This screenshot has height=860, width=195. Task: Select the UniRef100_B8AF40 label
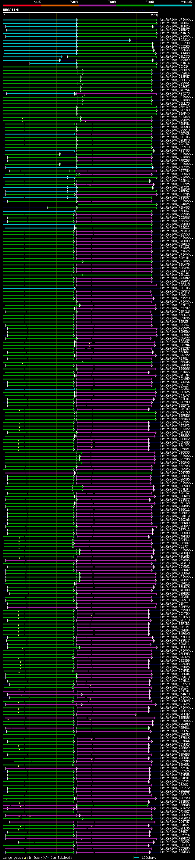(x=175, y=114)
